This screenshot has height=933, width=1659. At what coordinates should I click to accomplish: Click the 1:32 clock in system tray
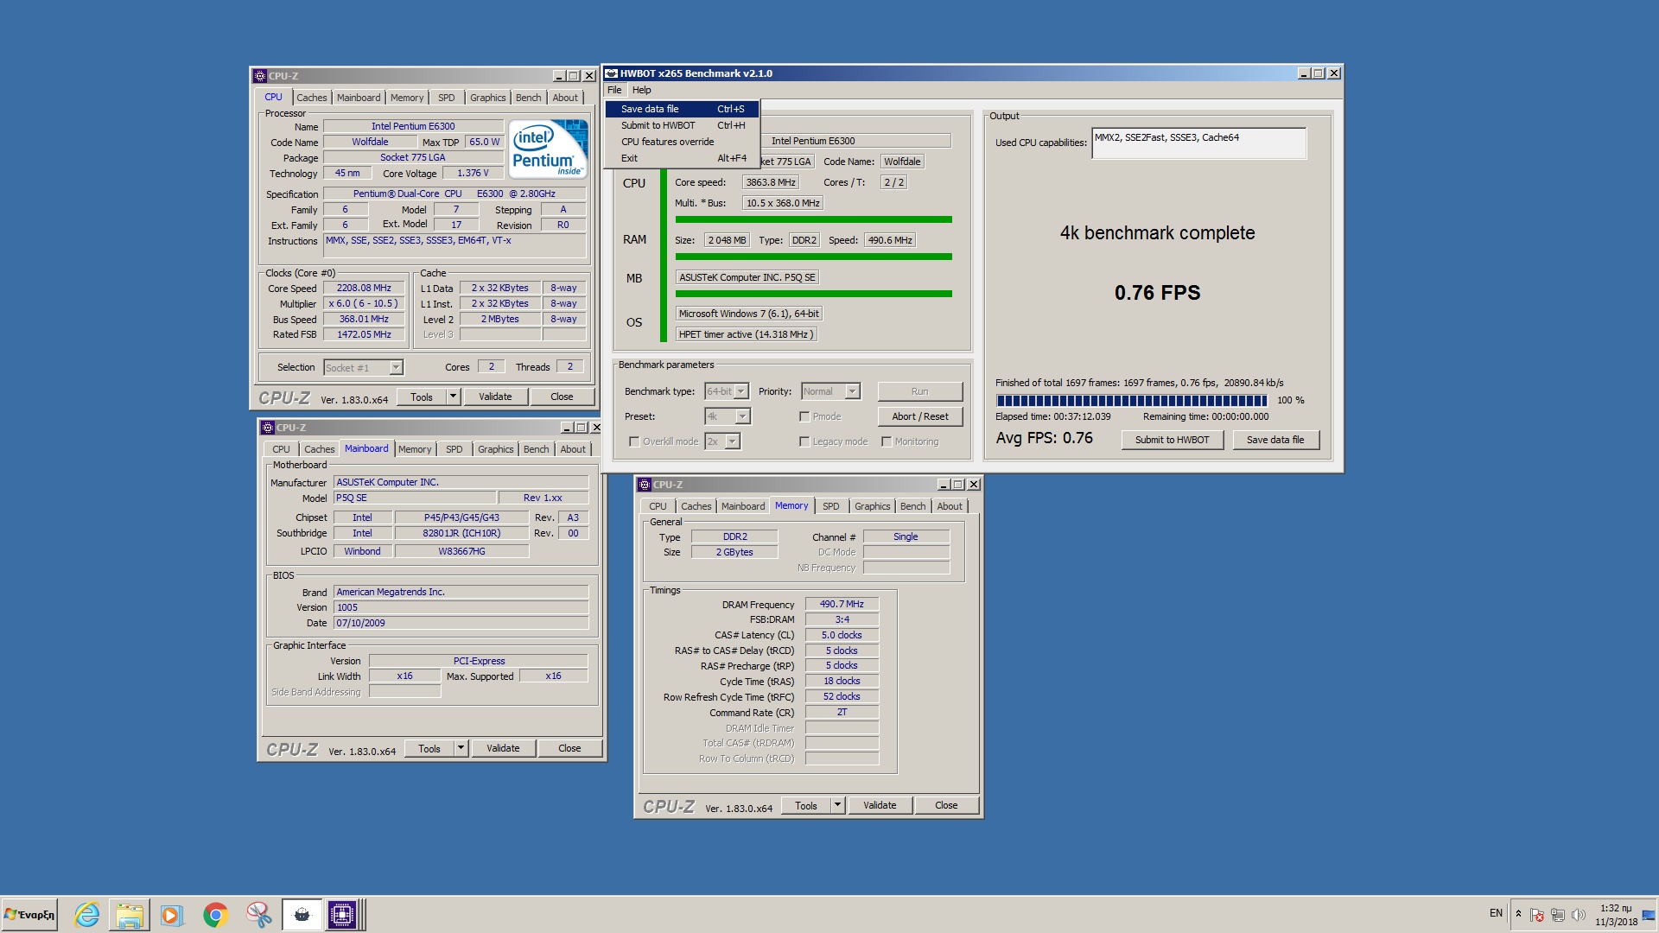[x=1616, y=908]
